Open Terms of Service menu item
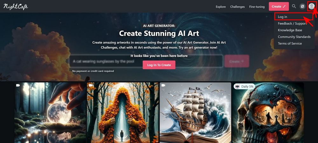 (x=290, y=44)
